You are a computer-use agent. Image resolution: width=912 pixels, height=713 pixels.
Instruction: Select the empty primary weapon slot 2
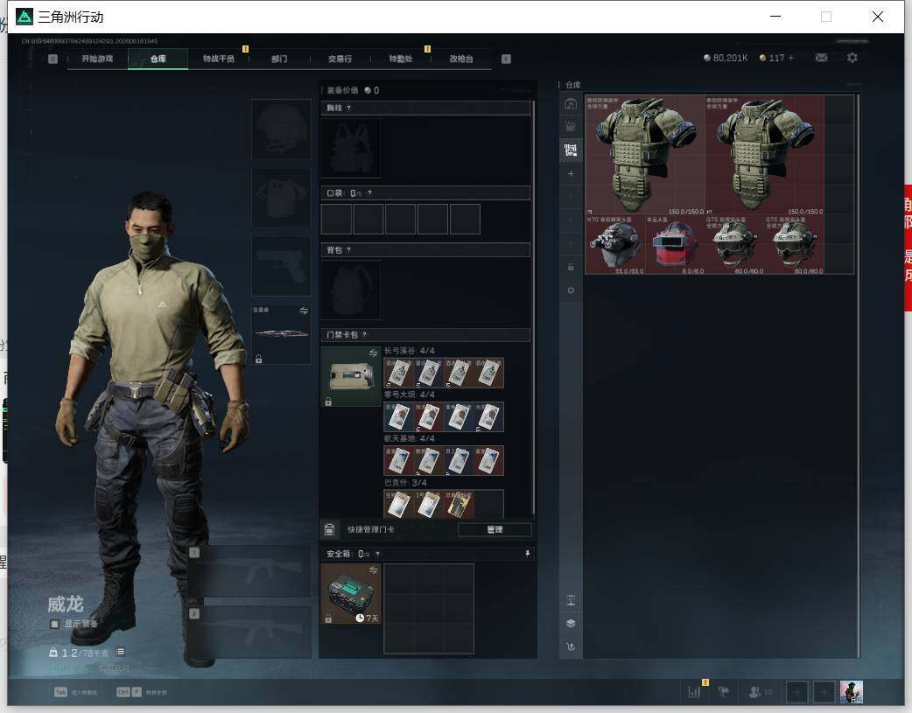[x=249, y=633]
